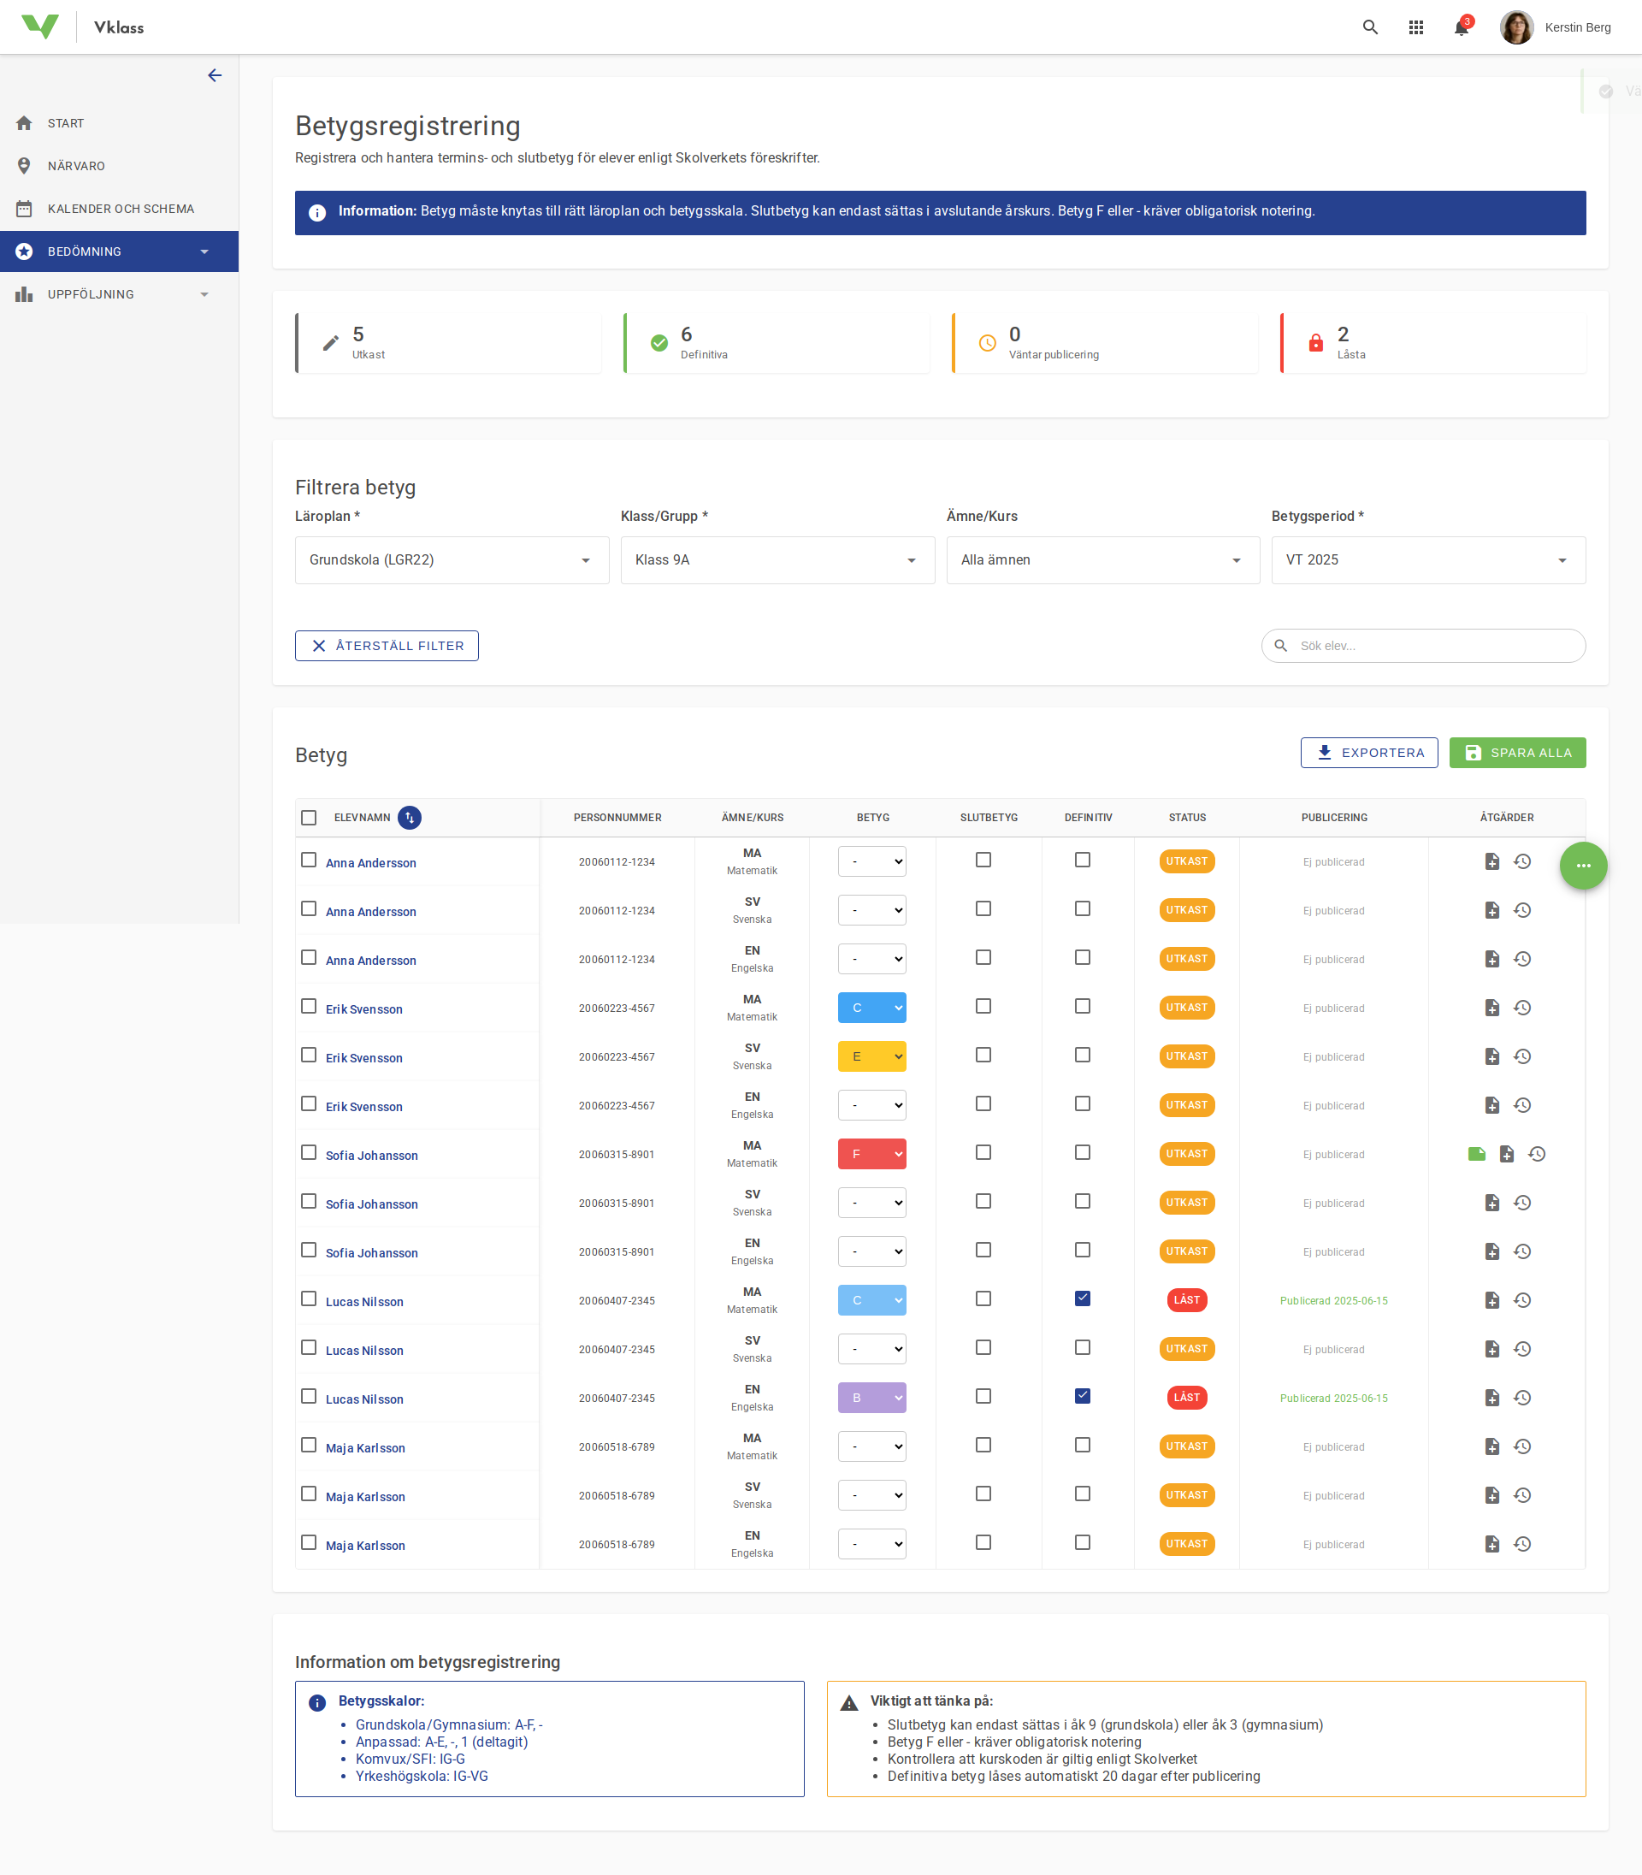Click Kerstin Berg's profile avatar
Image resolution: width=1642 pixels, height=1875 pixels.
[x=1517, y=27]
